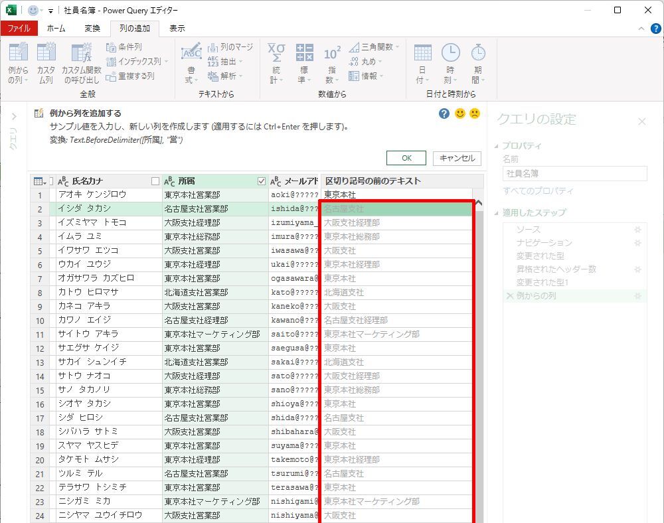The height and width of the screenshot is (523, 664).
Task: Click the scroll-up arrow of grid scrollbar
Action: [478, 203]
